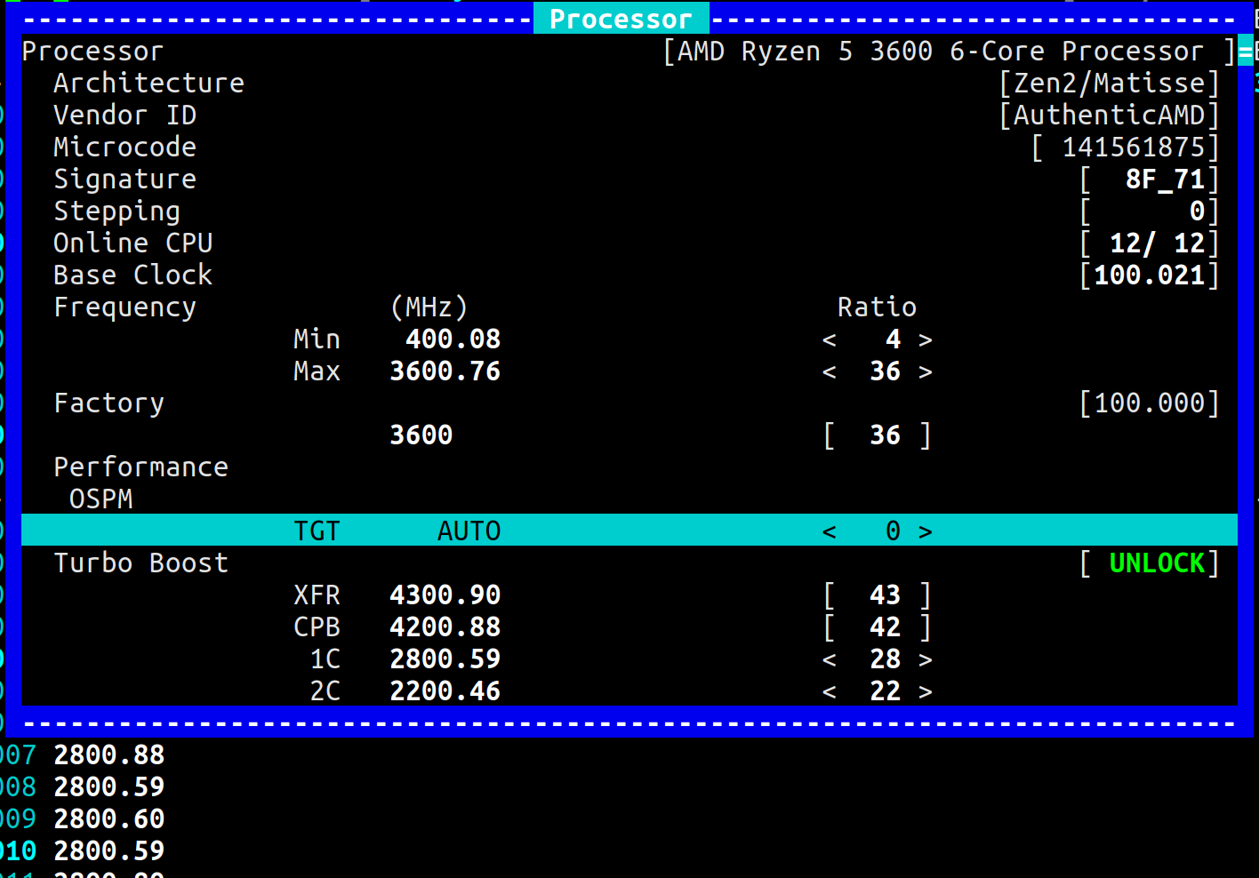
Task: Increase the Max ratio 36 with right arrow
Action: point(926,371)
